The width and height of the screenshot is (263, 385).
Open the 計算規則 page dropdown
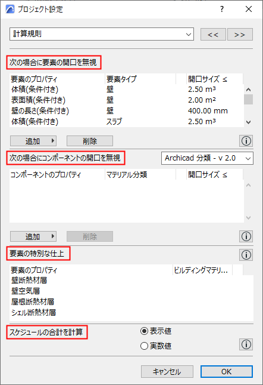102,34
